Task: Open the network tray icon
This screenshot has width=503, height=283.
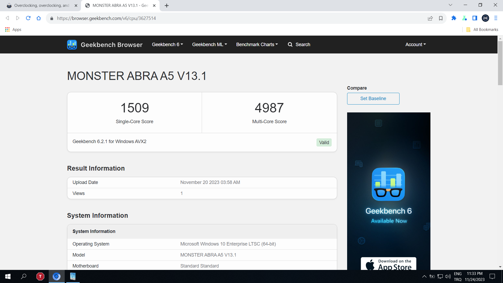Action: pyautogui.click(x=440, y=276)
